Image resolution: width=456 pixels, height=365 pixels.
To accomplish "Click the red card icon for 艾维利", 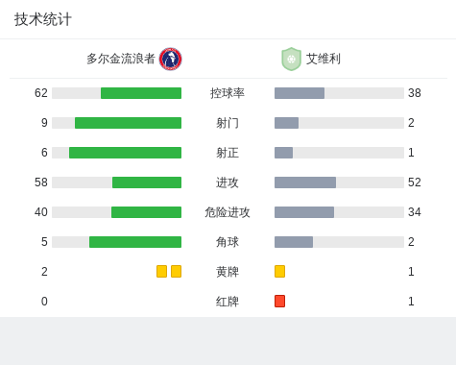I will point(279,302).
